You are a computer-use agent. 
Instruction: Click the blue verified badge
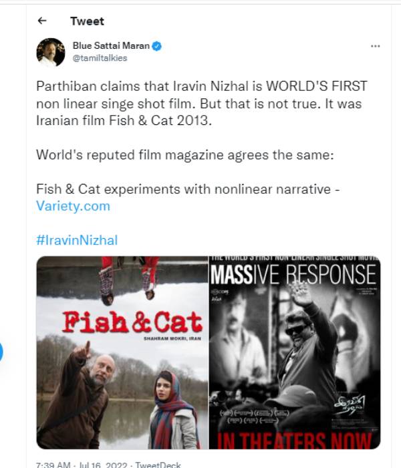[157, 46]
